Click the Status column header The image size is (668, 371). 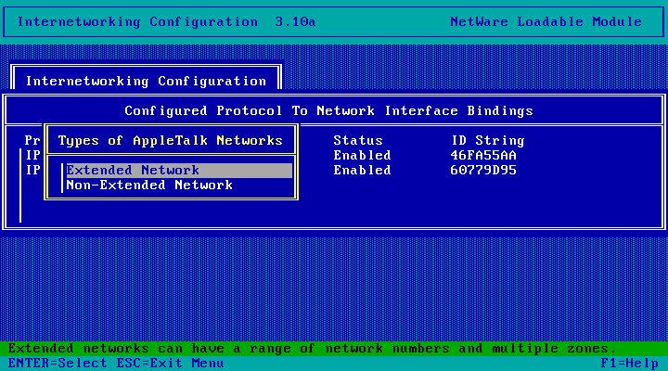point(358,141)
